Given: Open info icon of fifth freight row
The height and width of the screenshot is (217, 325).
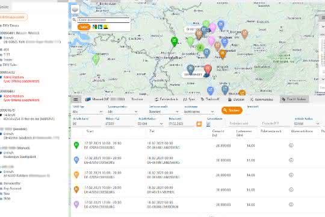Looking at the screenshot, I should pos(291,204).
